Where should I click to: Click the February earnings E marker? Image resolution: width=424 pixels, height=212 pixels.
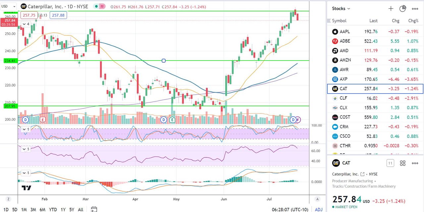[x=42, y=119]
